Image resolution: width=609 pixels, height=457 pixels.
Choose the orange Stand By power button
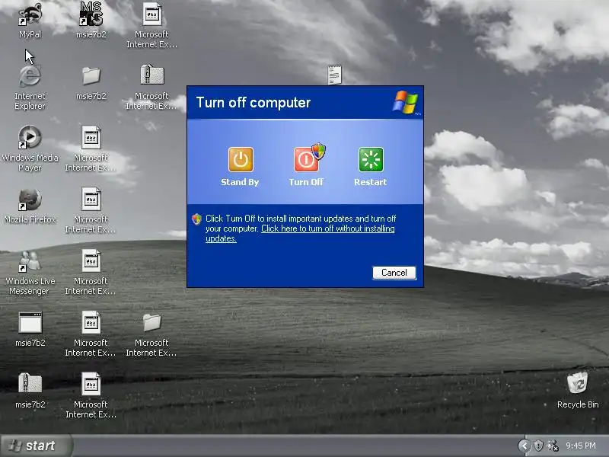pyautogui.click(x=241, y=159)
